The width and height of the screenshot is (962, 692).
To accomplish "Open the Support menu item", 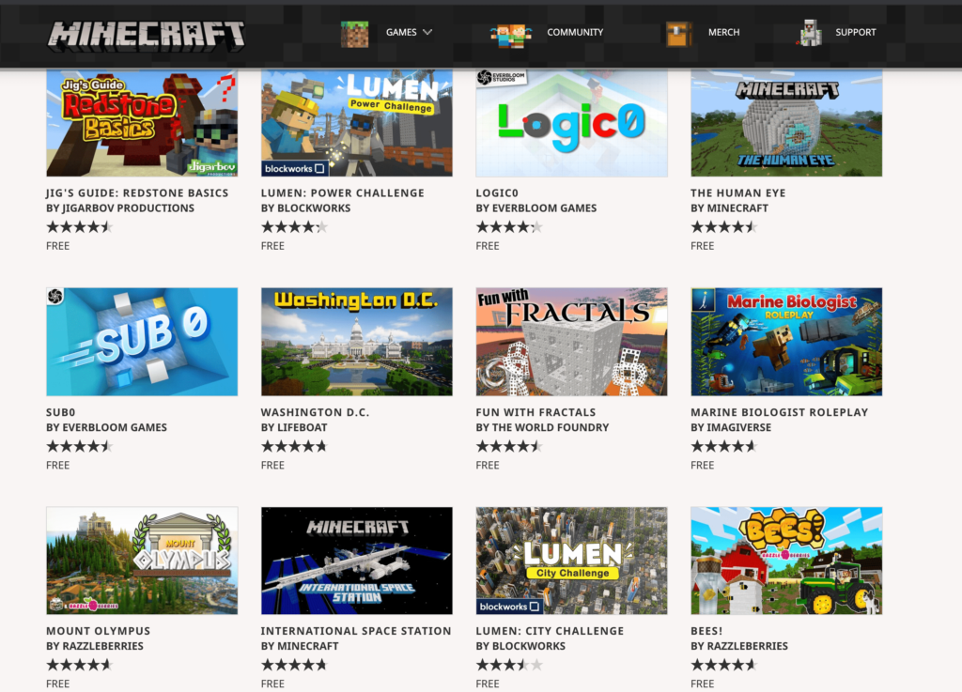I will pyautogui.click(x=855, y=33).
